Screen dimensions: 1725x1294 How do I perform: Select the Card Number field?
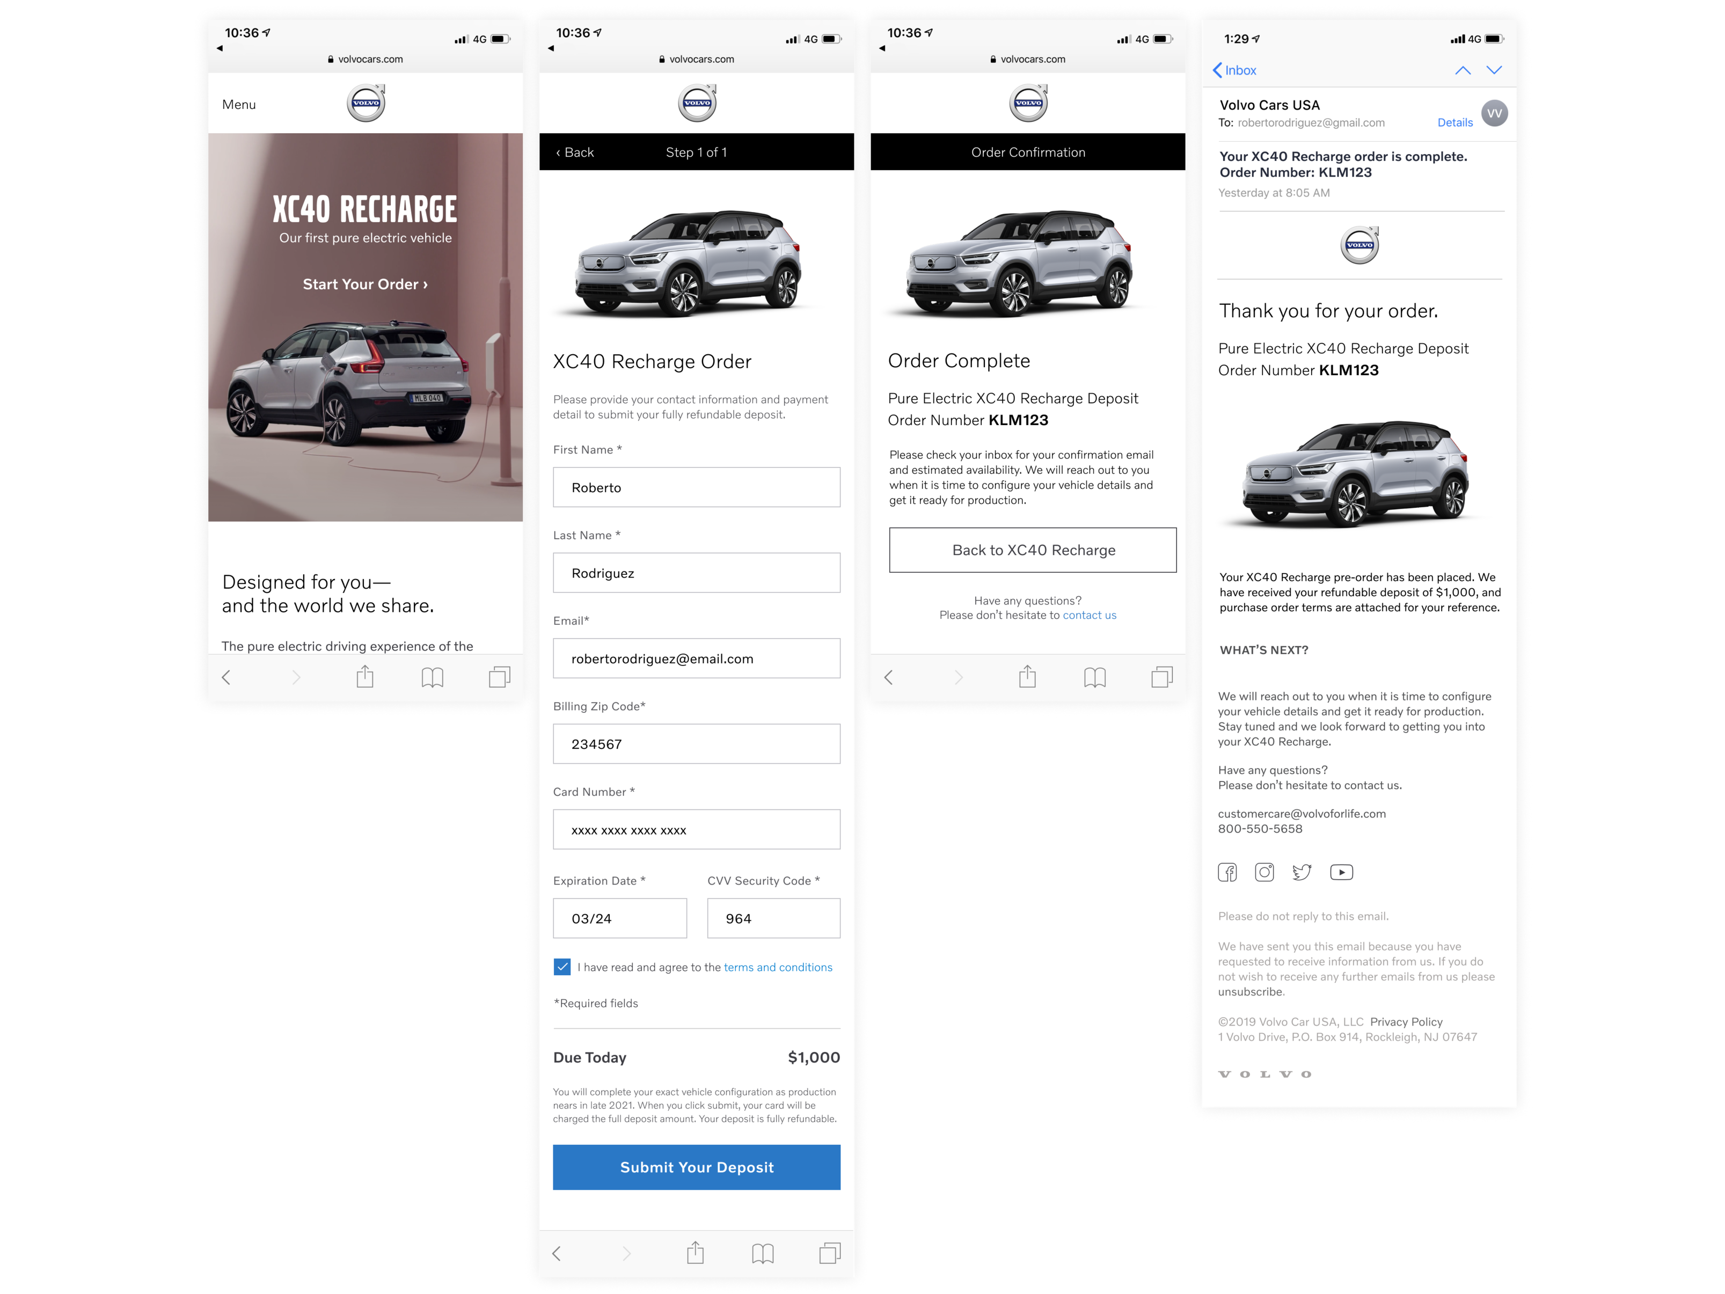pyautogui.click(x=697, y=830)
